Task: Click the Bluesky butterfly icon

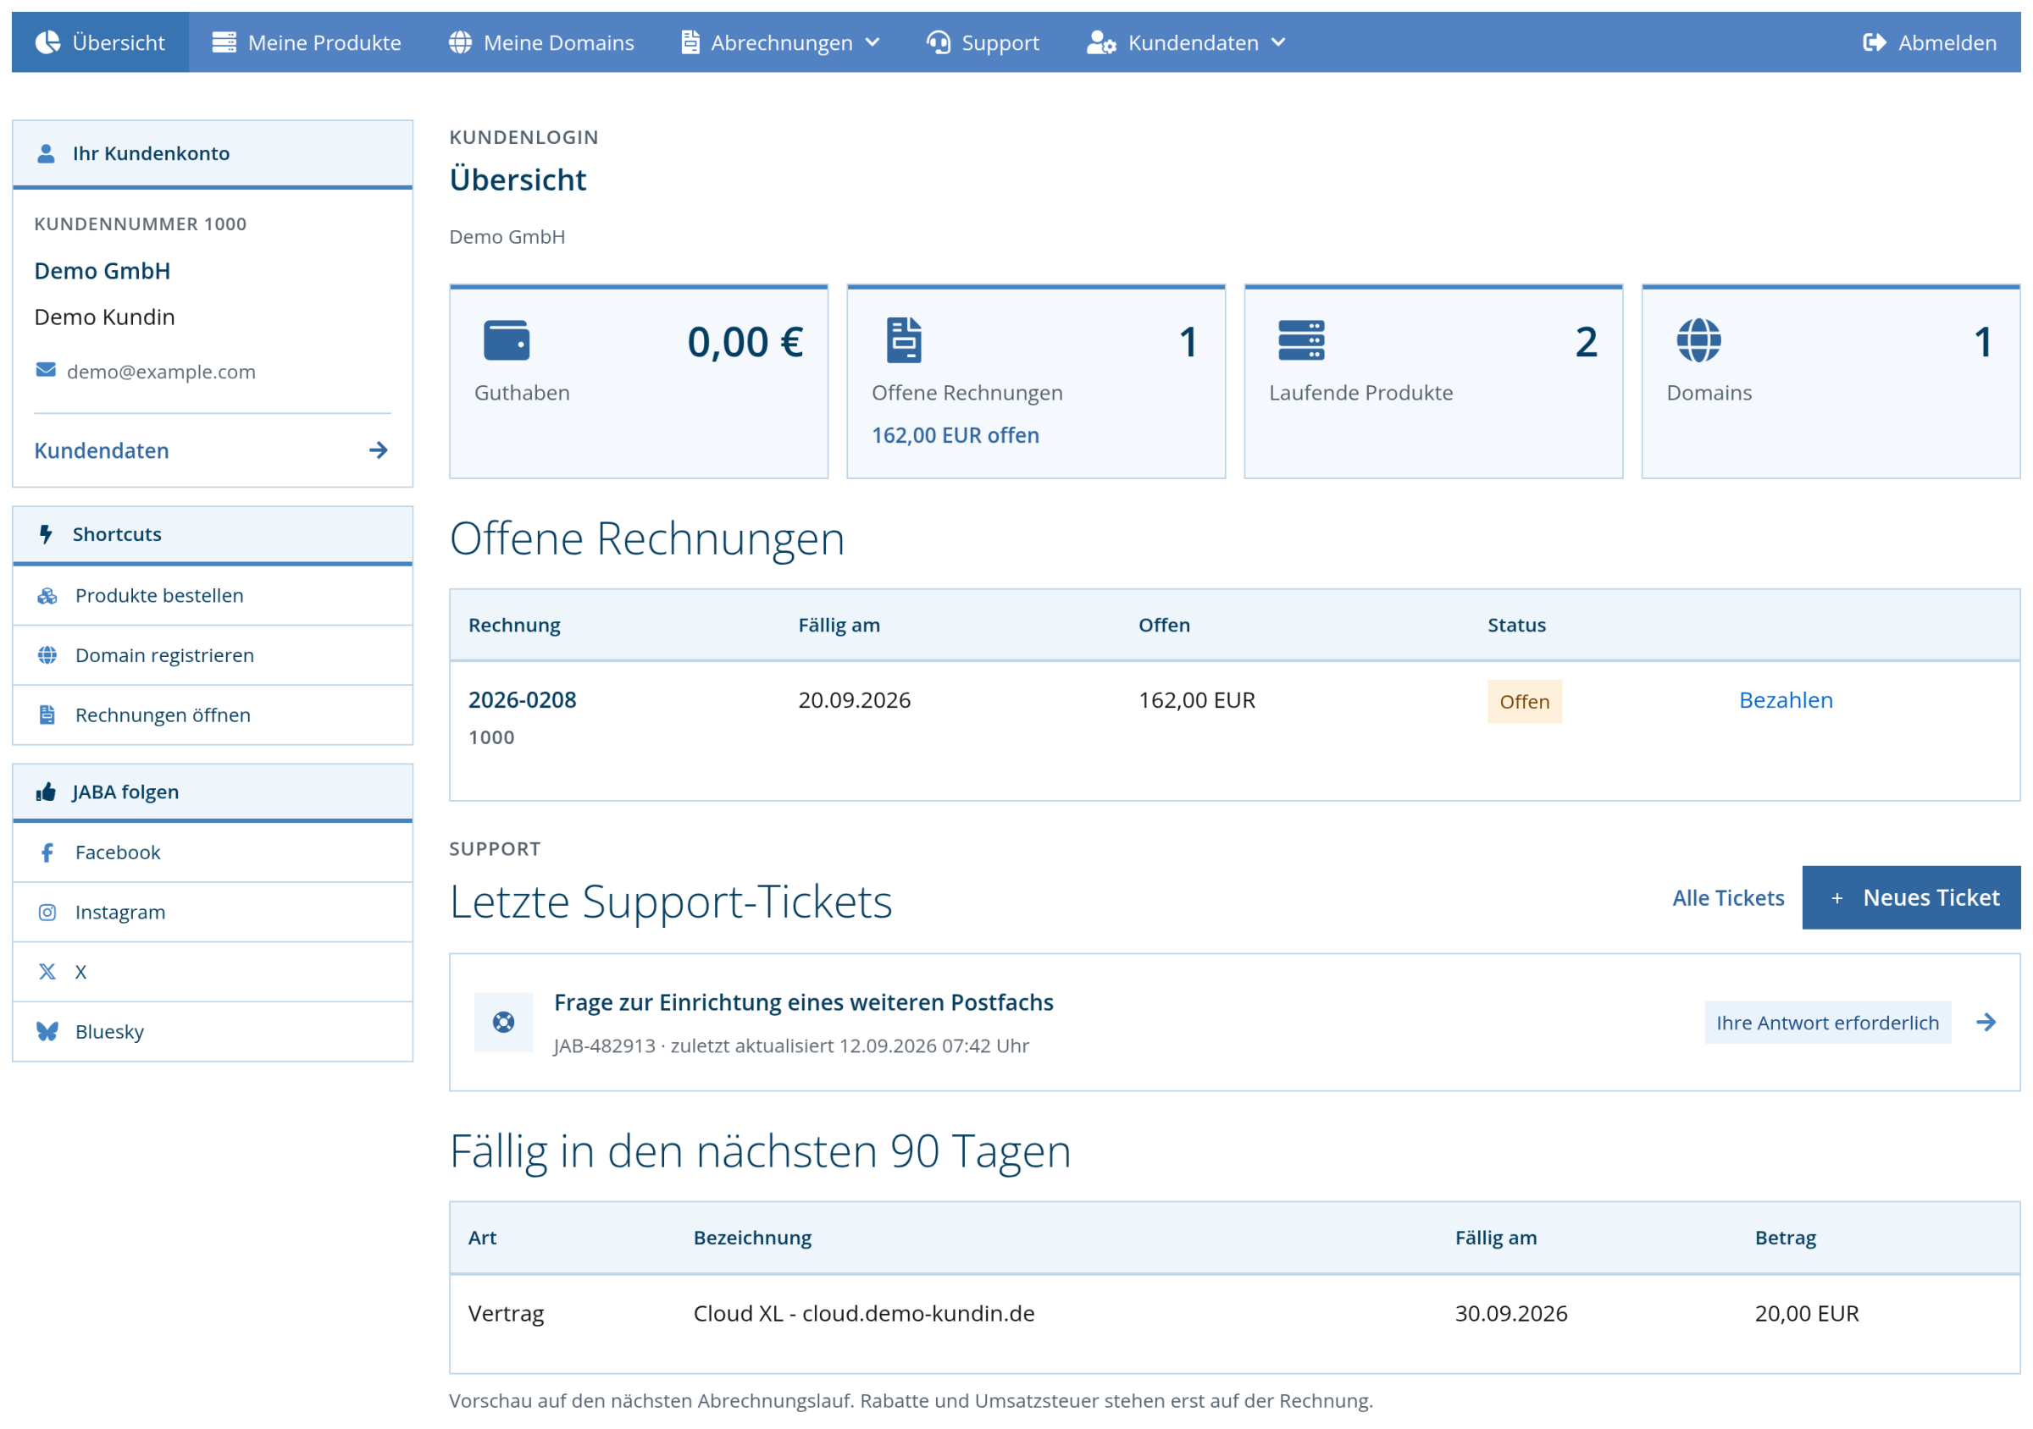Action: pyautogui.click(x=47, y=1032)
